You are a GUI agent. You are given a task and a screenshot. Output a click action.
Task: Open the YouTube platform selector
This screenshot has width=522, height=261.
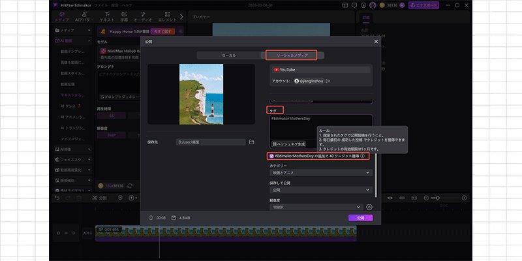[x=321, y=70]
